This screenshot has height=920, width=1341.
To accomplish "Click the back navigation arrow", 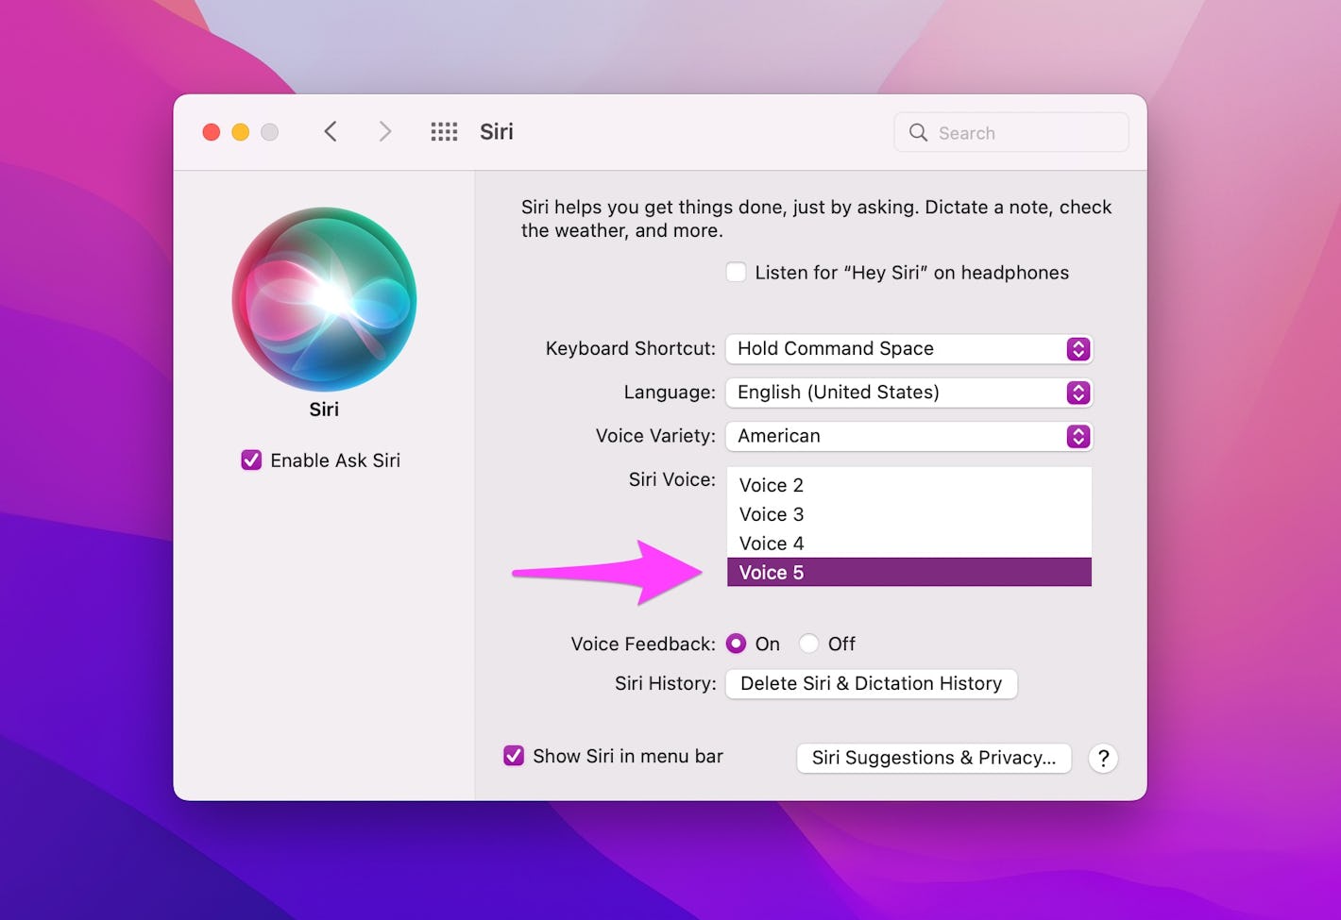I will tap(331, 131).
